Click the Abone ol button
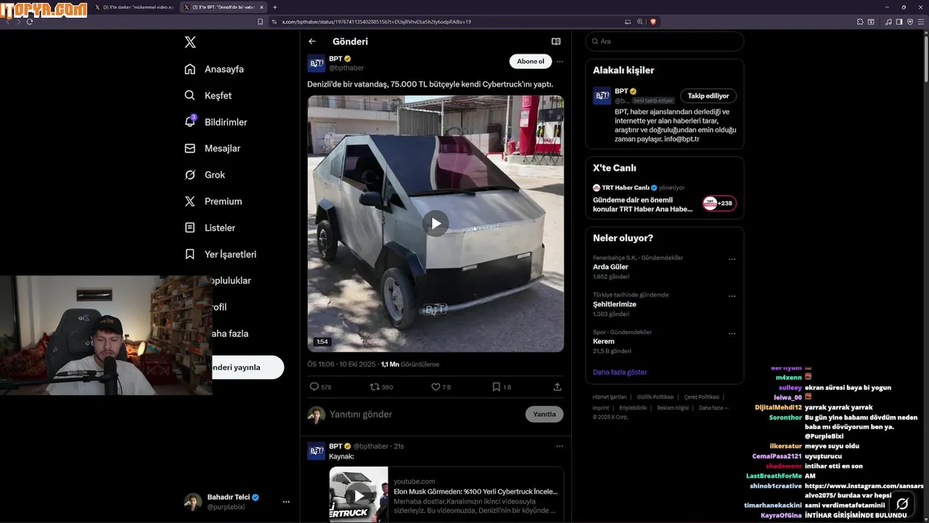929x523 pixels. click(531, 62)
